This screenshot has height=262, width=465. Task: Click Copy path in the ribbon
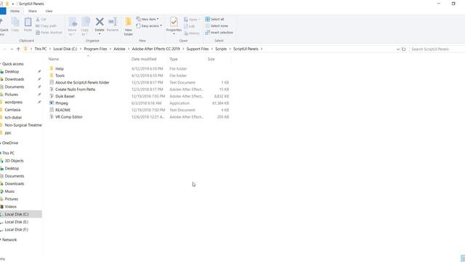point(46,26)
